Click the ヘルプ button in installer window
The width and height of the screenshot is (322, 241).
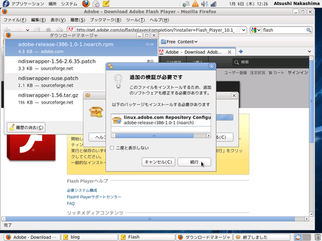coord(97,137)
